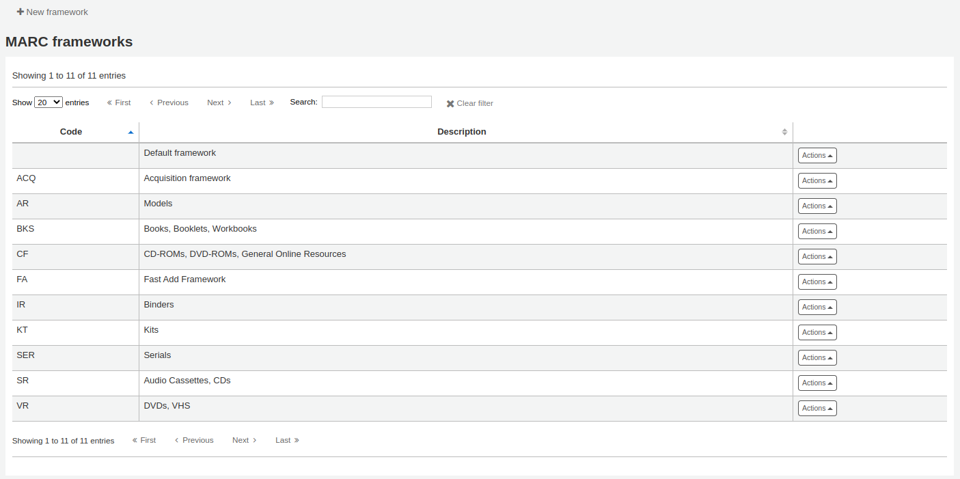
Task: Click CD-ROMs, DVD-ROMs, General Online Resources text
Action: coord(245,254)
